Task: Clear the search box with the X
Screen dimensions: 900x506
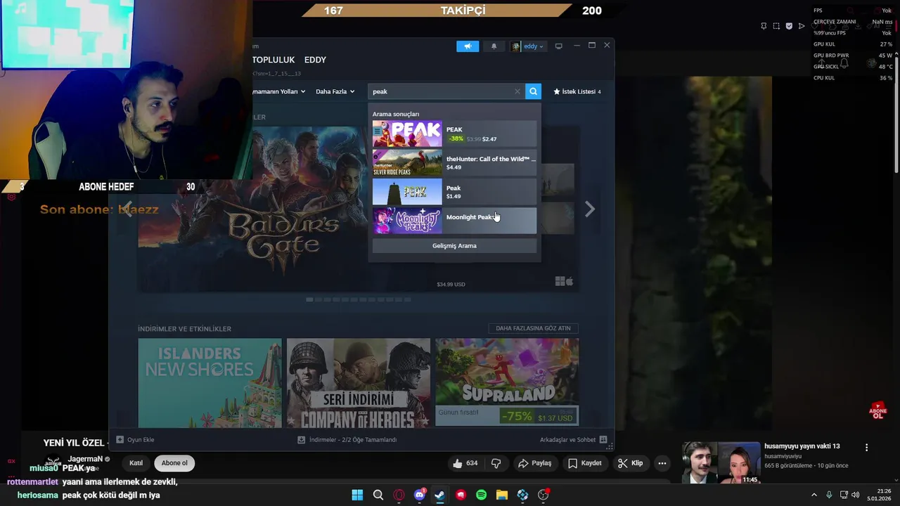Action: point(517,91)
